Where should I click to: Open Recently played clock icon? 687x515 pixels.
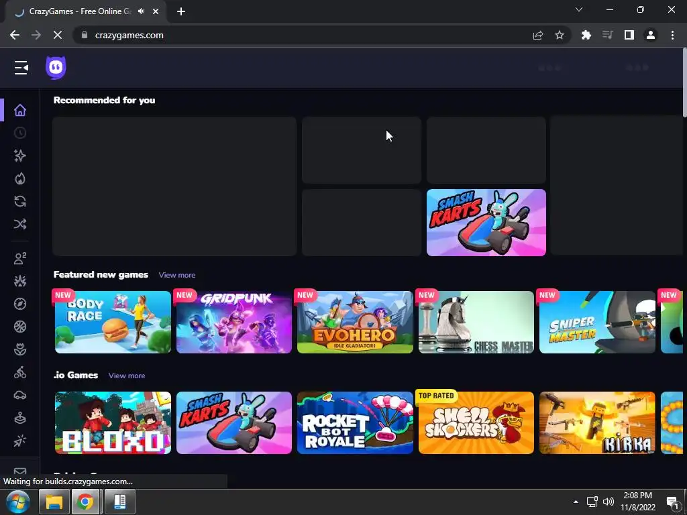pos(20,133)
